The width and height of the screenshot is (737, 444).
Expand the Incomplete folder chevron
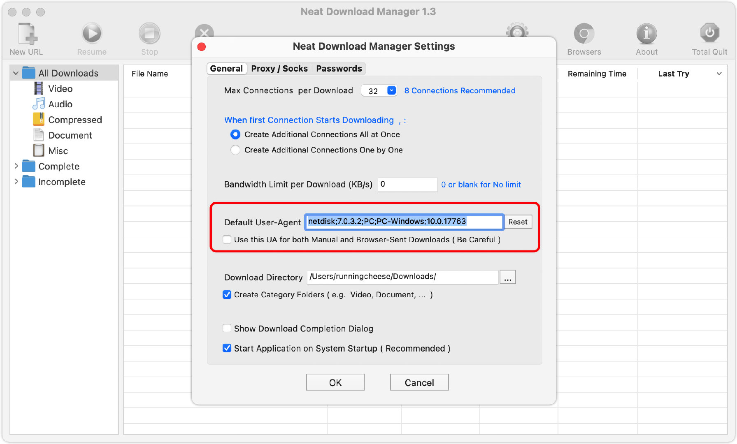16,182
